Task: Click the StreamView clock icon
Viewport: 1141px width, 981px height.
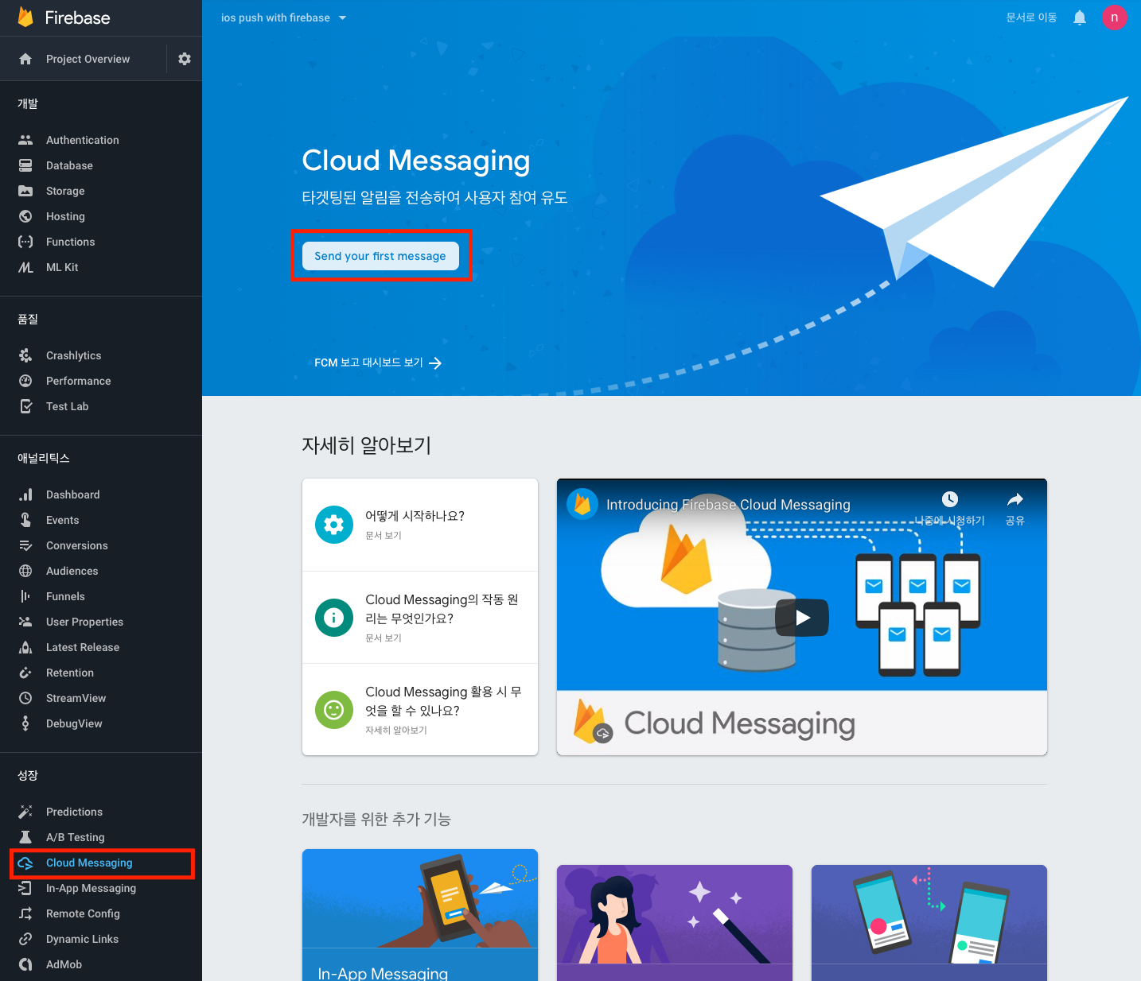Action: [25, 698]
